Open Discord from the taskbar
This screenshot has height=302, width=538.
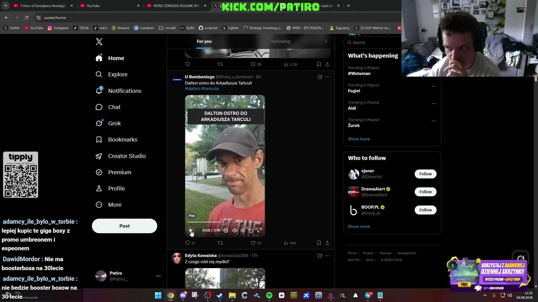183,295
